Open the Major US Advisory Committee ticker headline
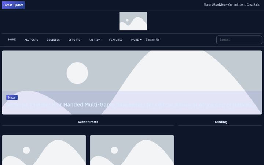 (x=232, y=5)
